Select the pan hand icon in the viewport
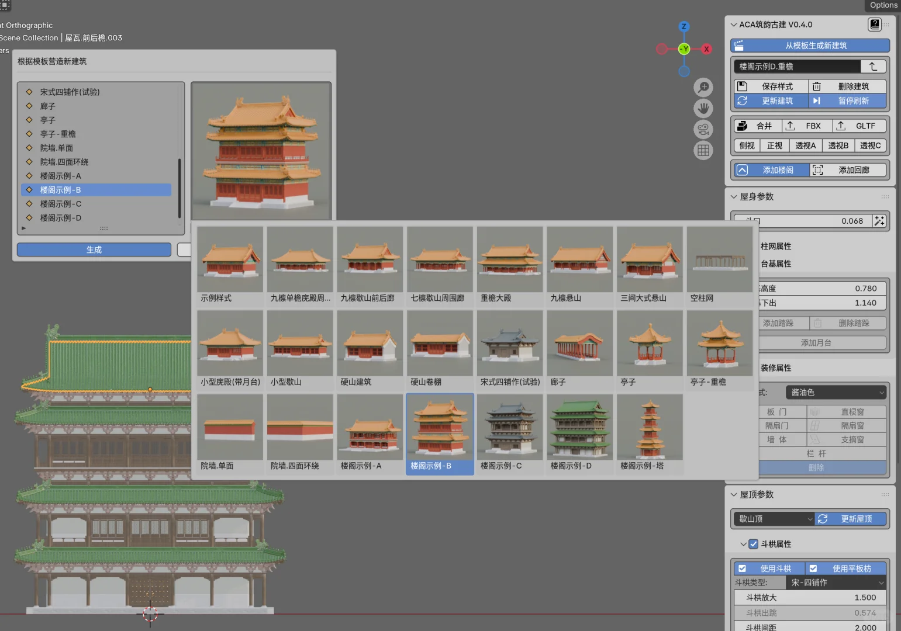This screenshot has width=901, height=631. (703, 108)
